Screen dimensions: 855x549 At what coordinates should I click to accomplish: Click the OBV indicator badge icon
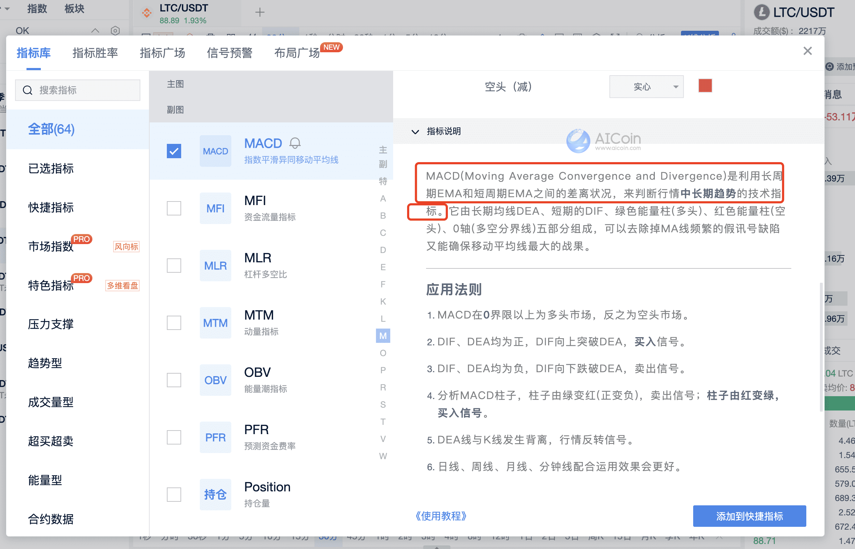pyautogui.click(x=215, y=380)
